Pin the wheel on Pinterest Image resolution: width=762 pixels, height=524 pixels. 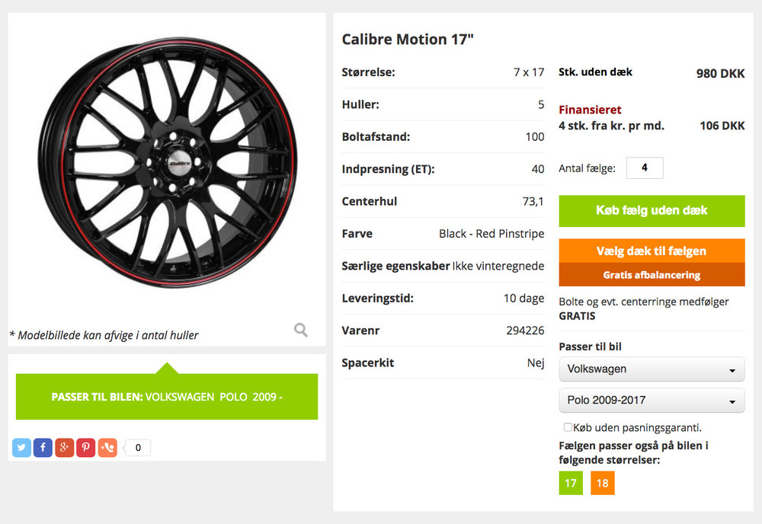(x=85, y=448)
